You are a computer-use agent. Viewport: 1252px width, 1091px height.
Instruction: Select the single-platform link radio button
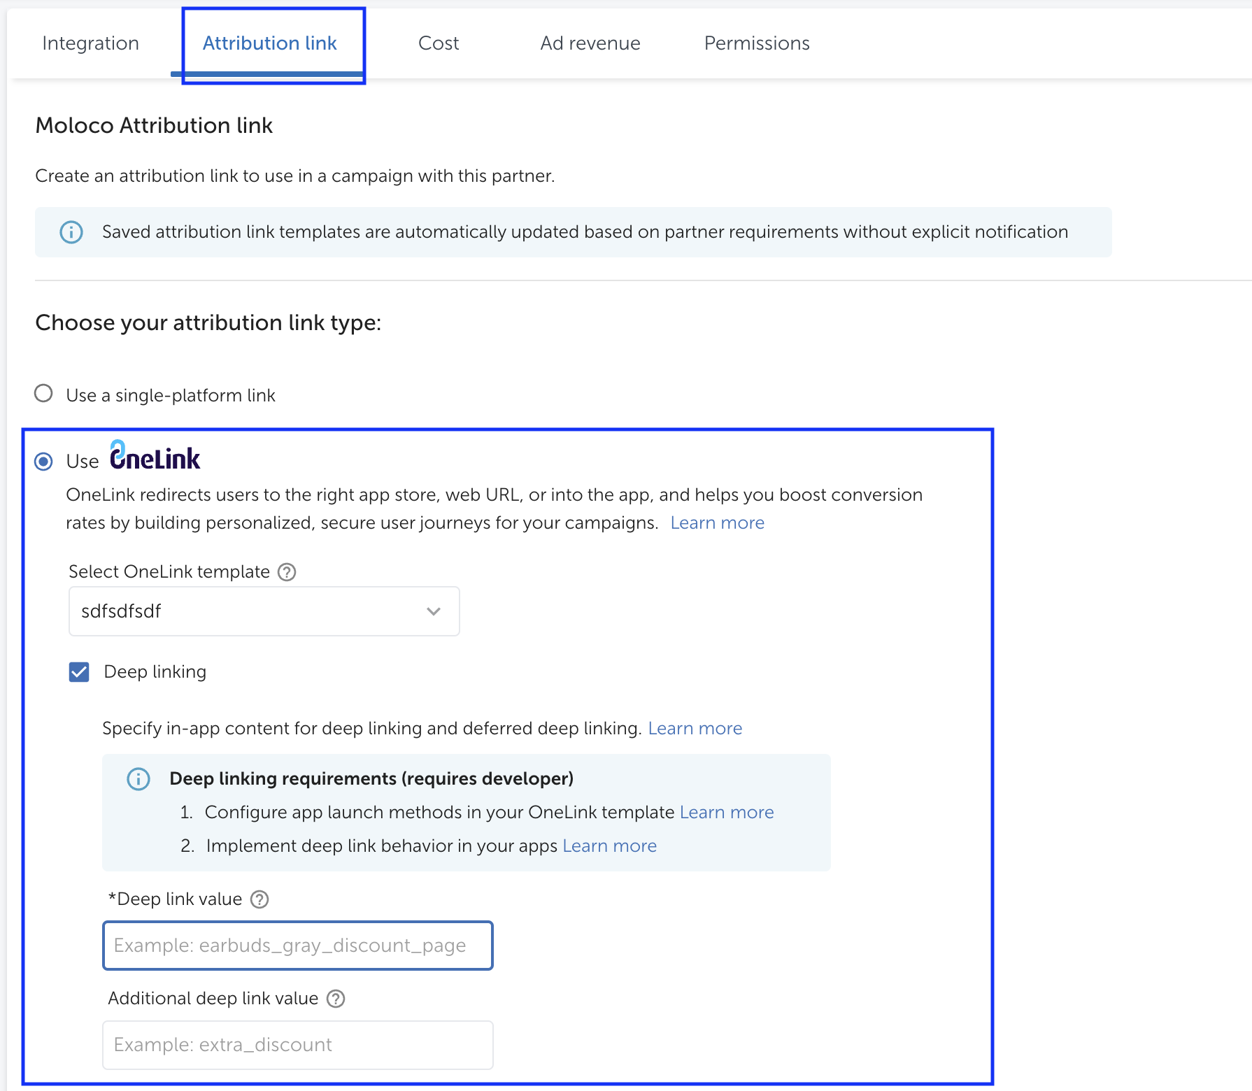tap(43, 394)
